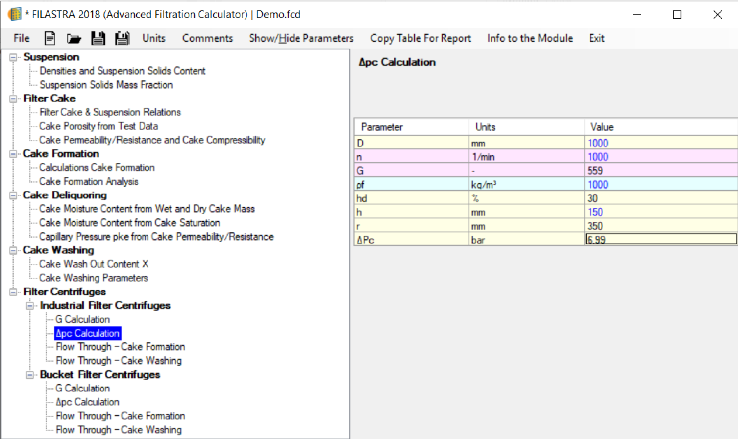Collapse the Suspension tree node
Image resolution: width=738 pixels, height=439 pixels.
tap(13, 57)
